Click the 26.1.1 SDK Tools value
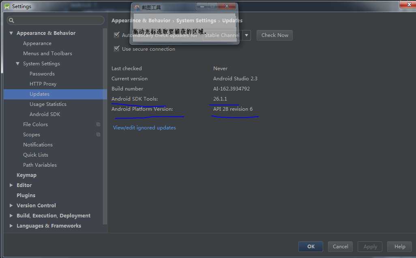 point(220,99)
